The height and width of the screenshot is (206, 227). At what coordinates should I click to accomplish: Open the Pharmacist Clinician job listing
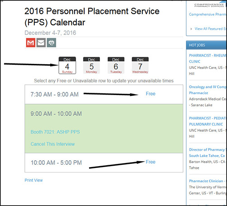point(207,181)
